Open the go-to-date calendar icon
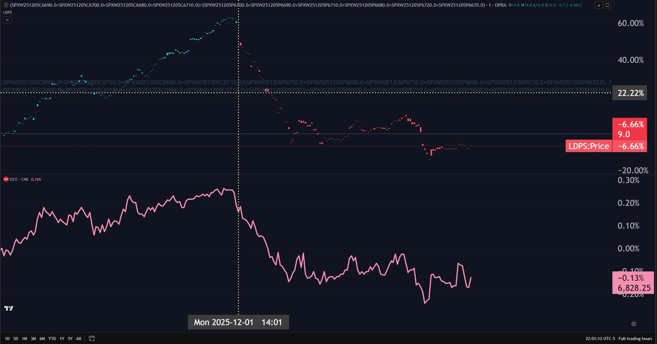The width and height of the screenshot is (657, 344). coord(92,338)
